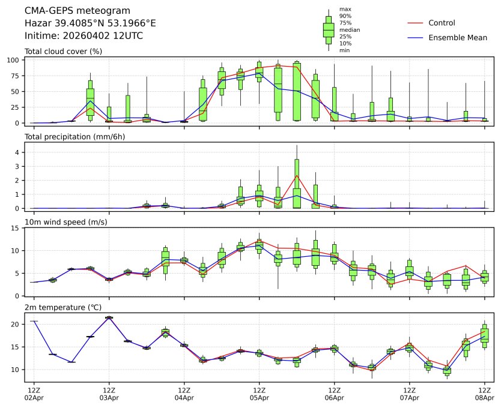The height and width of the screenshot is (408, 501).
Task: Click the 12Z 05Apr x-axis label
Action: coord(259,394)
